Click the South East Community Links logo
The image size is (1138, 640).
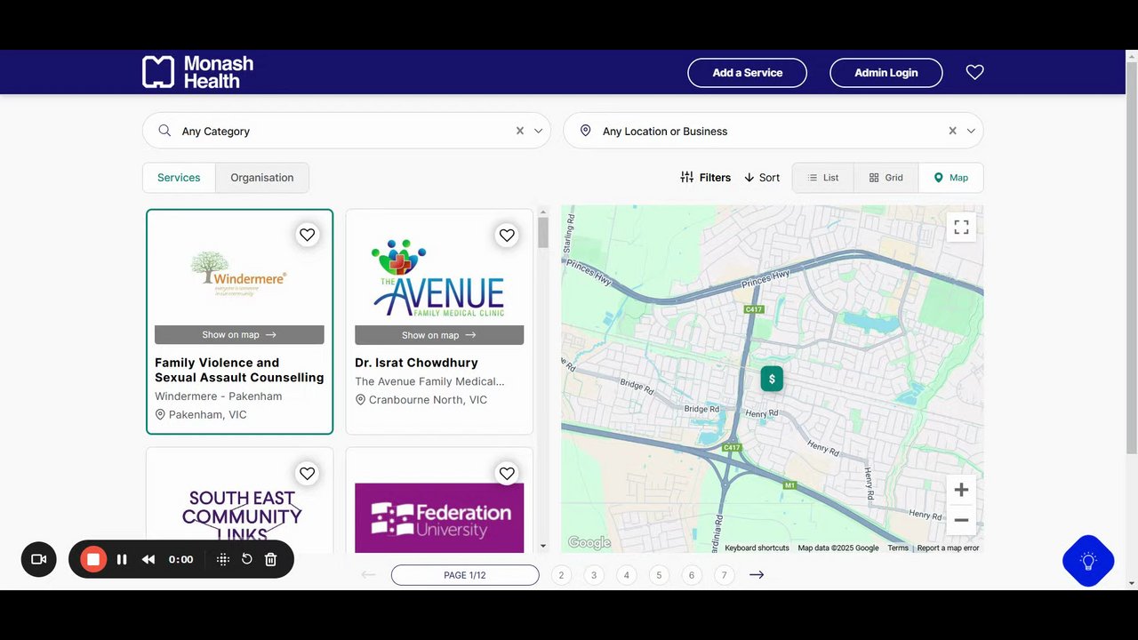[242, 516]
